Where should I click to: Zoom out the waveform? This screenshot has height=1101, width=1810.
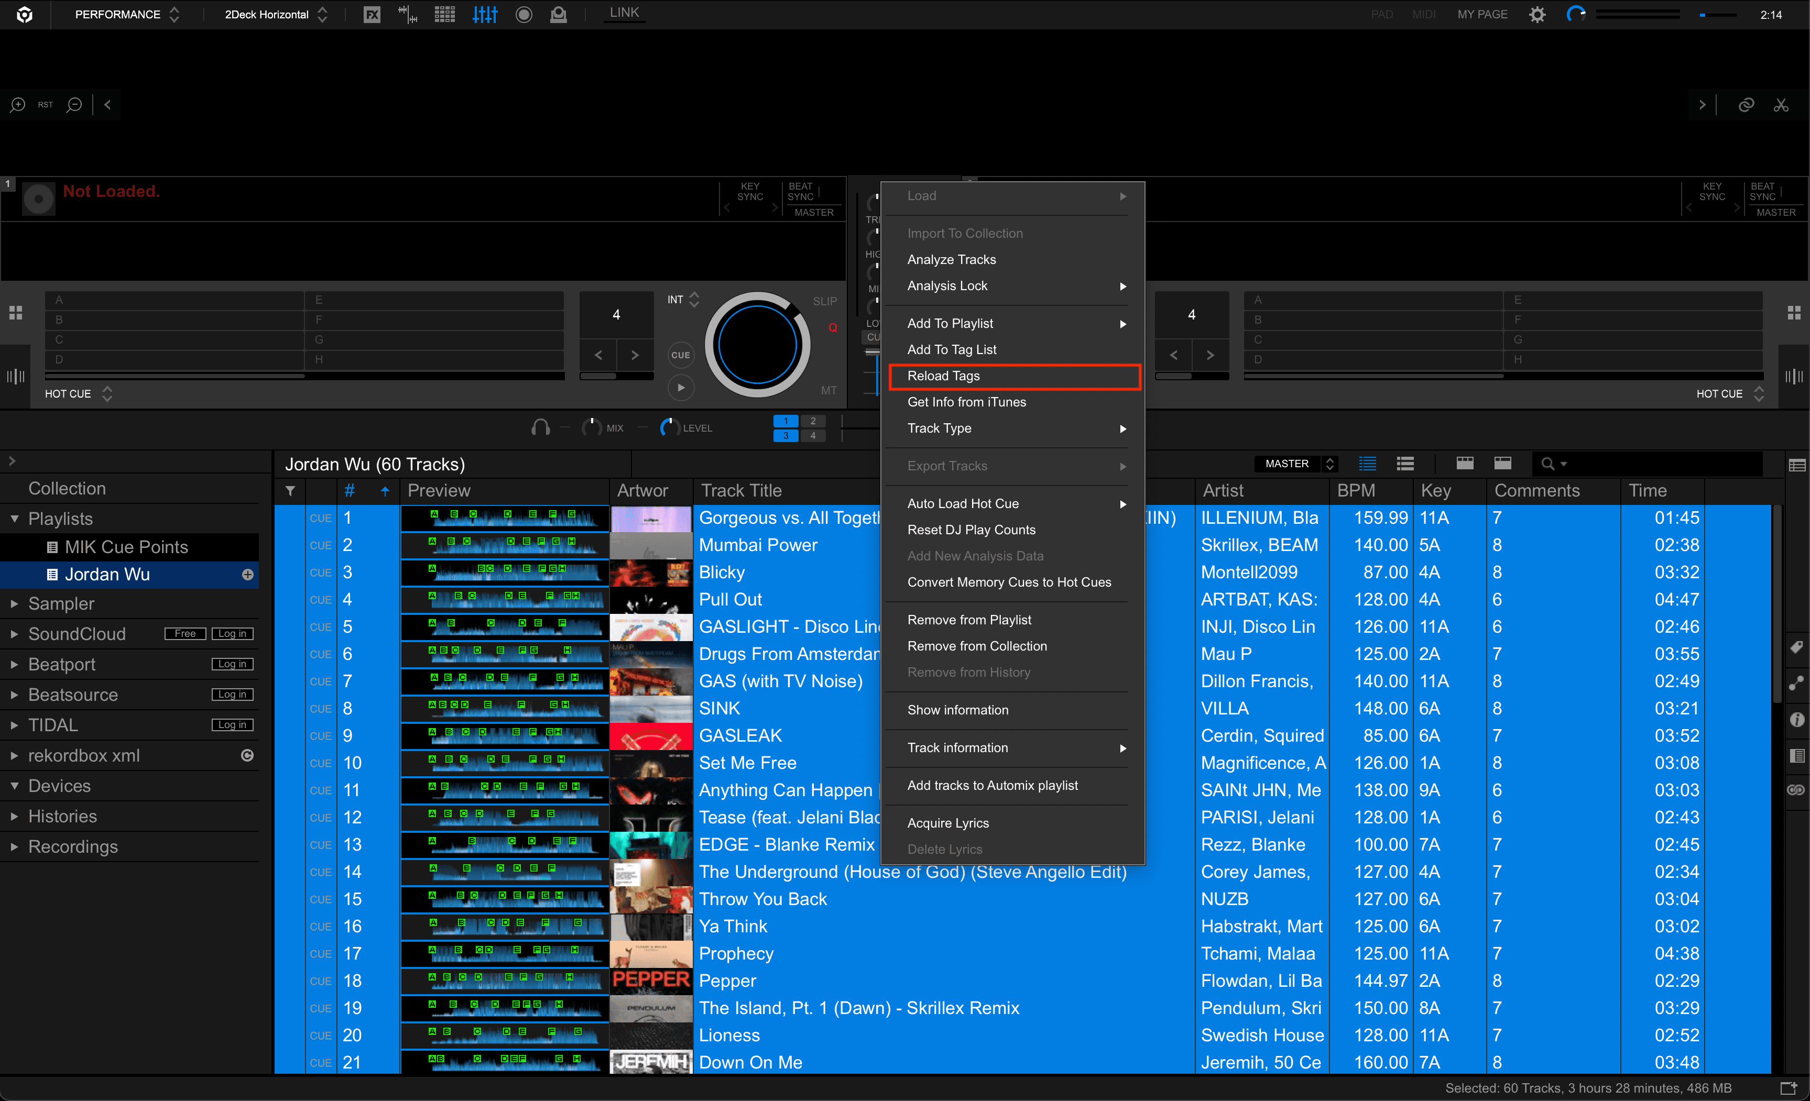pos(74,105)
